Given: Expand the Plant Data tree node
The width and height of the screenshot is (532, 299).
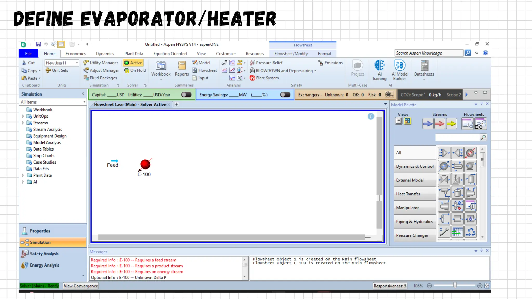Looking at the screenshot, I should tap(23, 175).
